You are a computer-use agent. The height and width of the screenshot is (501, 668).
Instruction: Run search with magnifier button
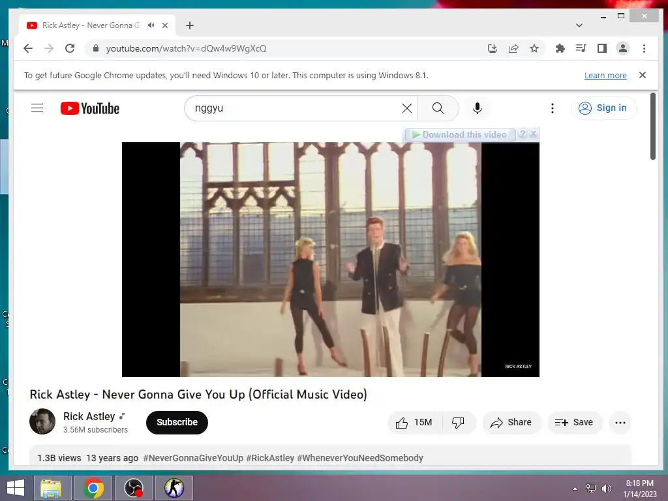(438, 108)
